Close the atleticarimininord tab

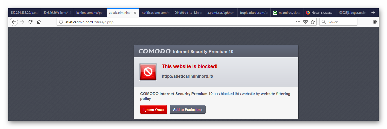pyautogui.click(x=135, y=13)
